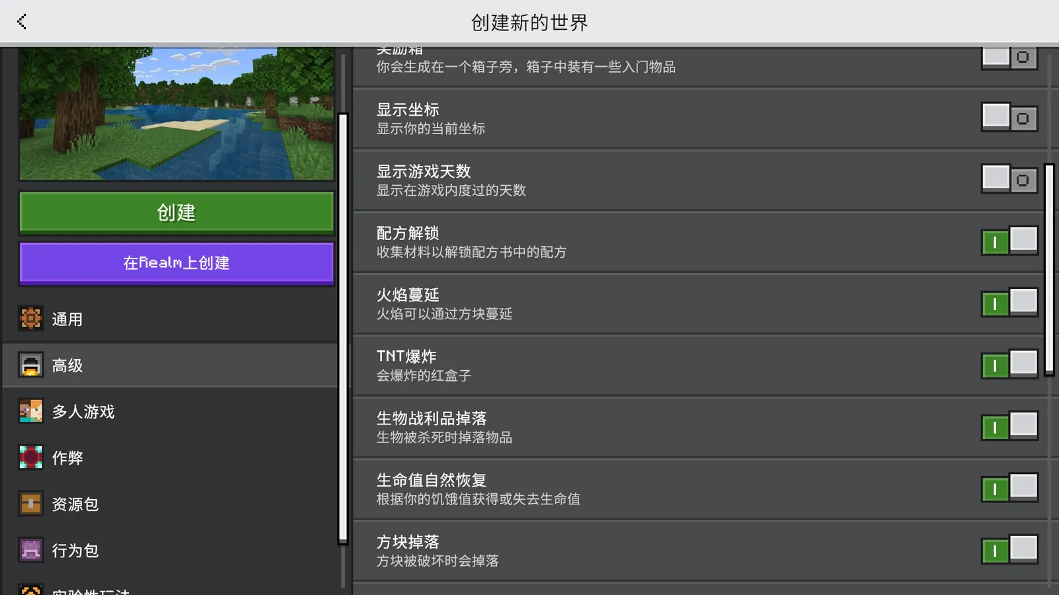1059x595 pixels.
Task: Click the 配方解锁 label text
Action: pos(408,233)
